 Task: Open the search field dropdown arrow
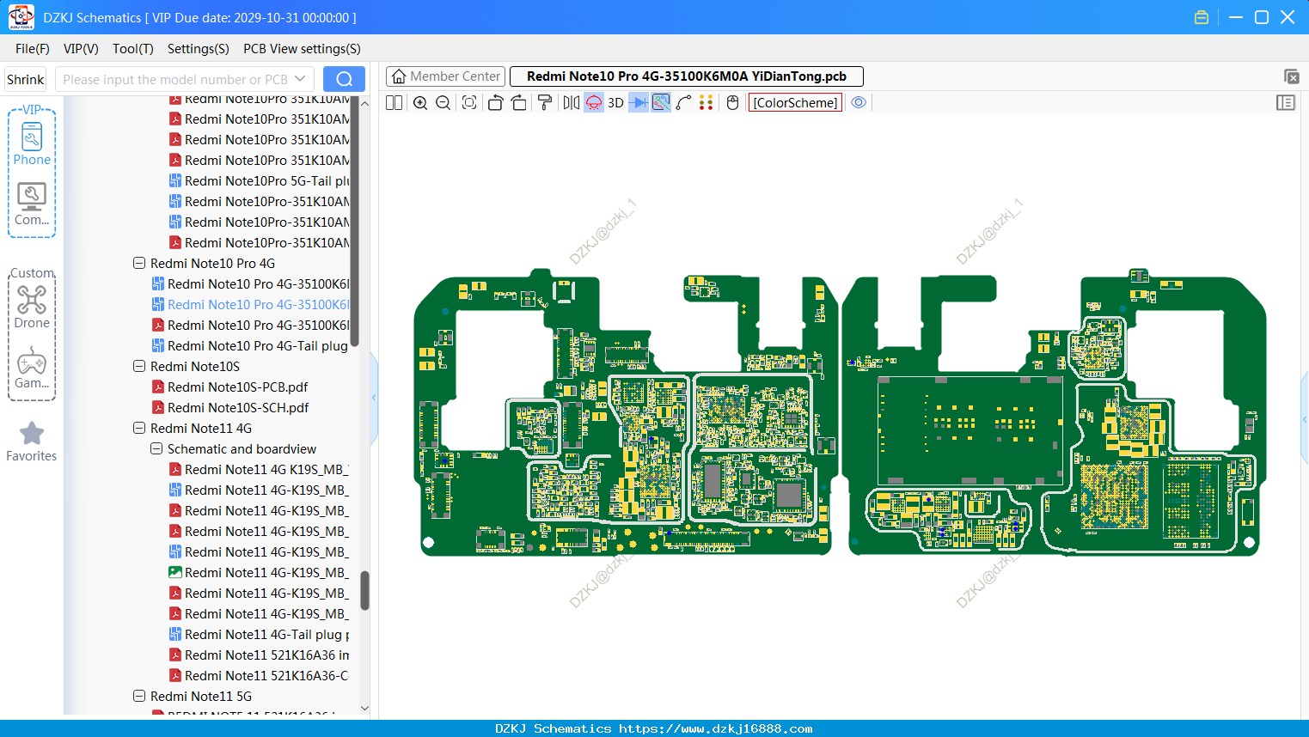pos(300,79)
